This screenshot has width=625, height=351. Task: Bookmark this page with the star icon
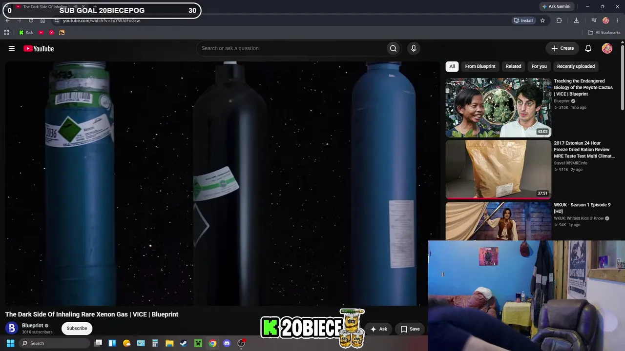(x=542, y=20)
